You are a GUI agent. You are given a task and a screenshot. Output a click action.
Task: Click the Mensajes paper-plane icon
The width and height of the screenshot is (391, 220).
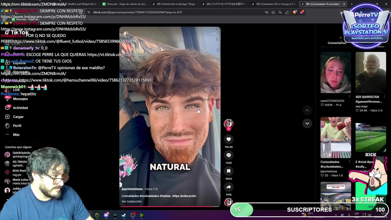click(x=7, y=99)
